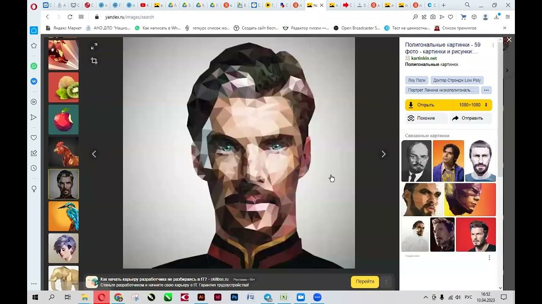Reload the current page
Viewport: 542px width, 304px height.
point(70,17)
